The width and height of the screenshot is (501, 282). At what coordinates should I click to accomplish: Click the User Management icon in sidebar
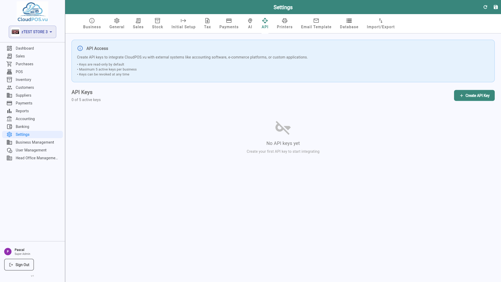point(9,150)
